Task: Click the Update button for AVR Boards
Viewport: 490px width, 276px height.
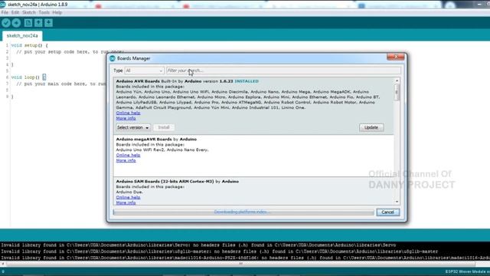Action: pos(371,128)
